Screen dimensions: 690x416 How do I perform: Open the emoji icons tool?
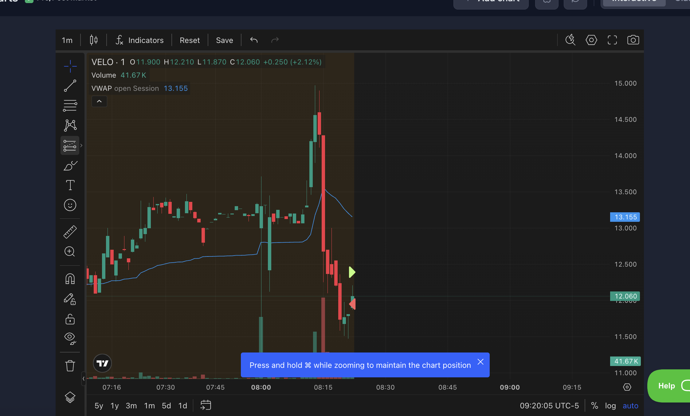tap(70, 205)
